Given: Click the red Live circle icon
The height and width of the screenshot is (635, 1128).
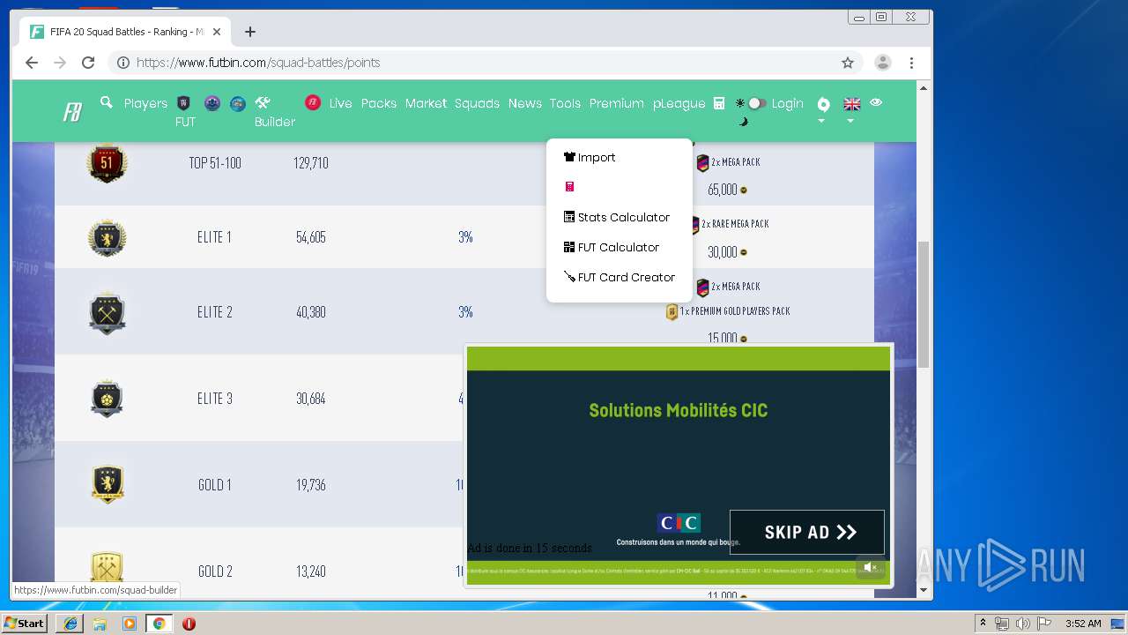Looking at the screenshot, I should click(313, 103).
